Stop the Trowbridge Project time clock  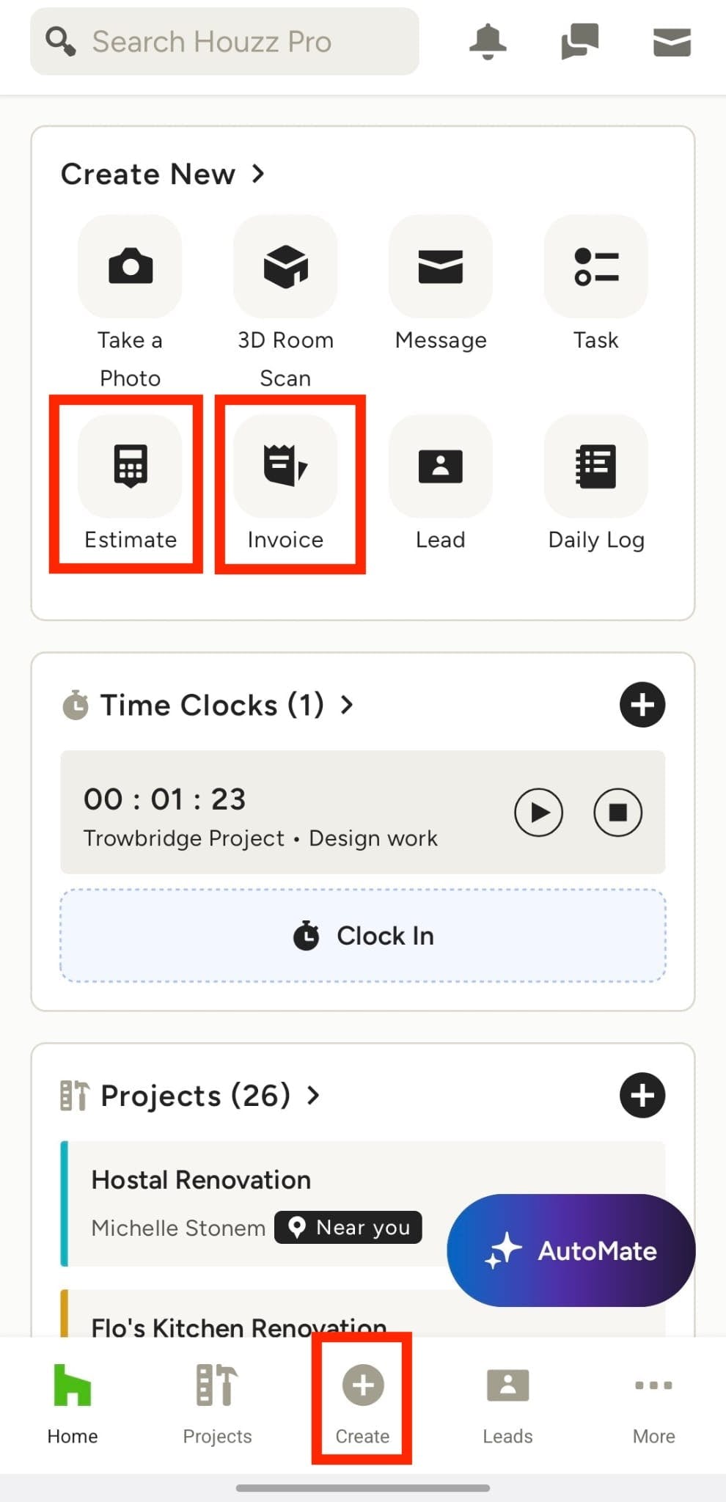coord(617,812)
